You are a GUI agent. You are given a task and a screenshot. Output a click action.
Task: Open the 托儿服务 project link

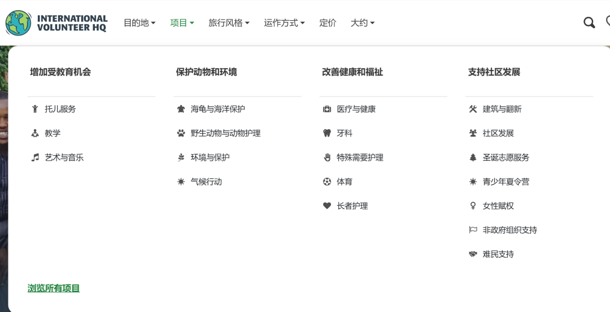pyautogui.click(x=60, y=109)
